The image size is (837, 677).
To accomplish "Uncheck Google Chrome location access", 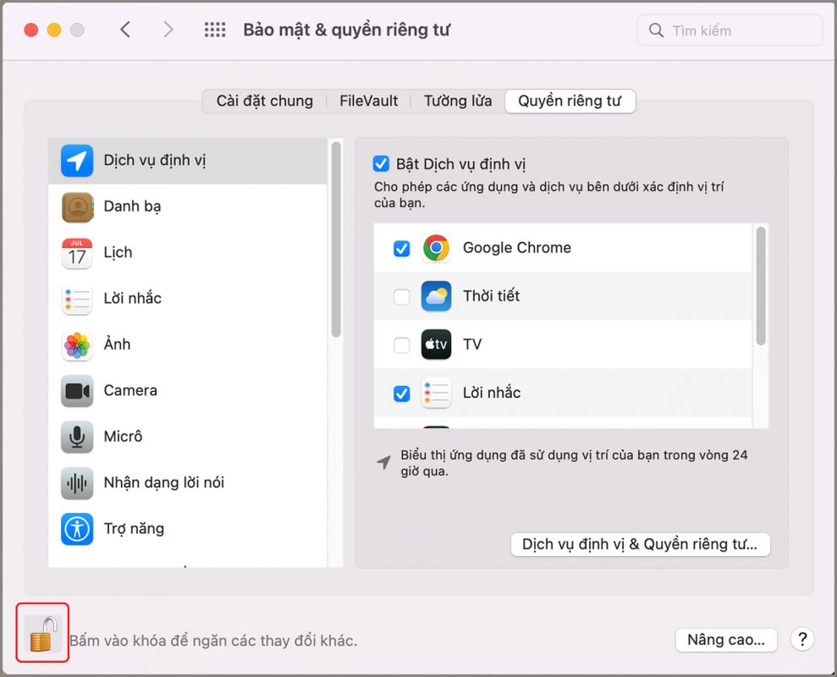I will tap(401, 248).
